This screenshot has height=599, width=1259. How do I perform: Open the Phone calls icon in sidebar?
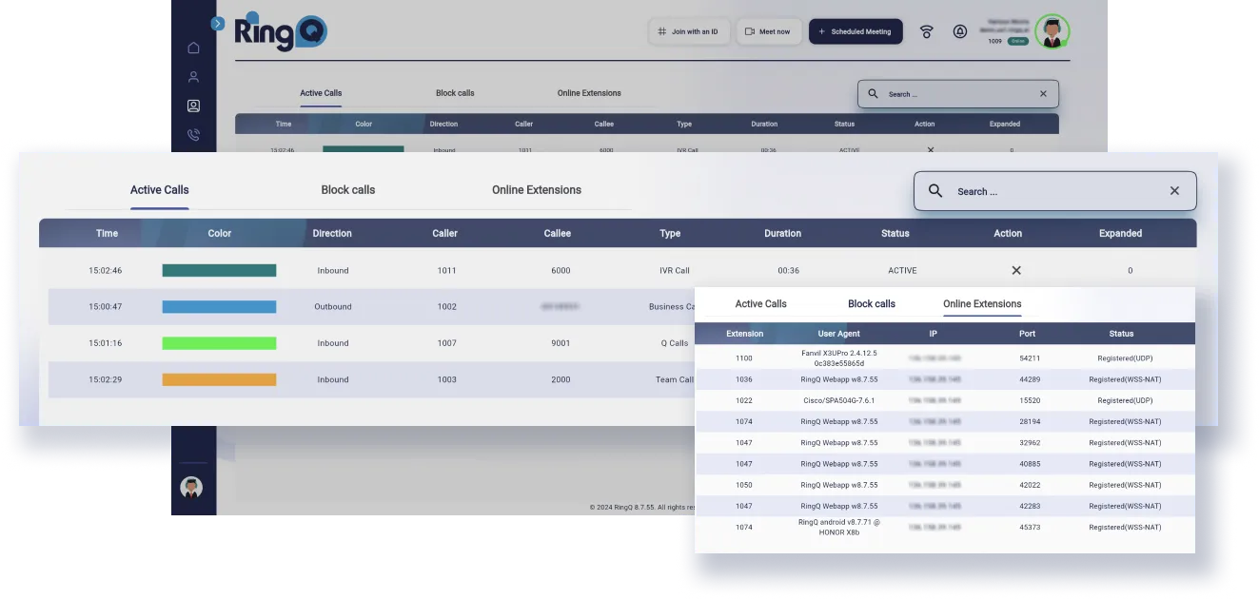193,134
